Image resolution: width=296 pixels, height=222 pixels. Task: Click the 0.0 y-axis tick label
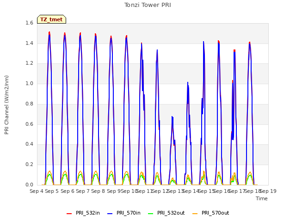(x=29, y=185)
